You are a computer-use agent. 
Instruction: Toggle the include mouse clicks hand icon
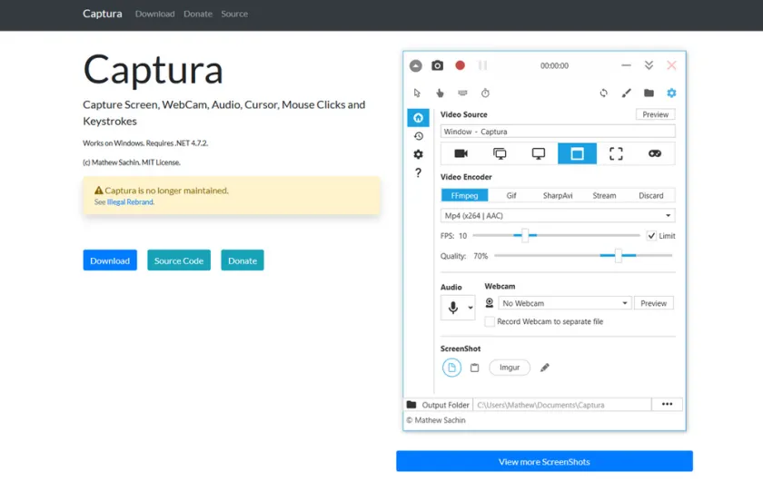pos(440,93)
